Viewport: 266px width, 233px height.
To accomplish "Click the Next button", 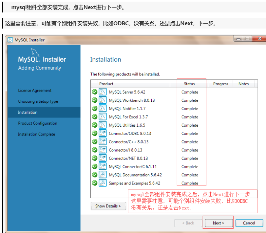I will (x=219, y=223).
